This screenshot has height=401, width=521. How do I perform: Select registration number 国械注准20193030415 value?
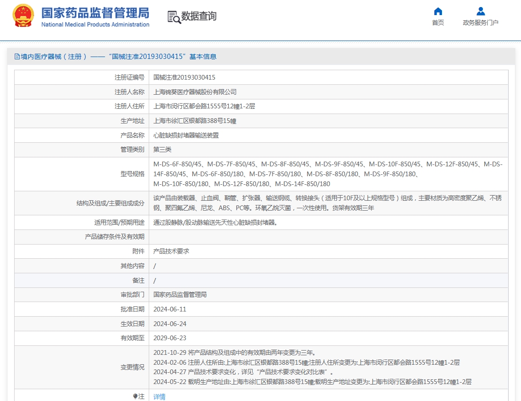pos(184,78)
